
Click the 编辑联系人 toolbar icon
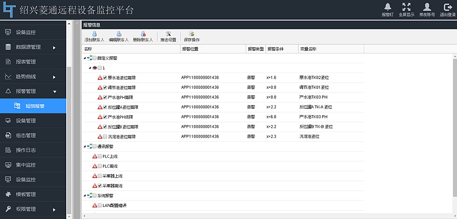pos(119,34)
